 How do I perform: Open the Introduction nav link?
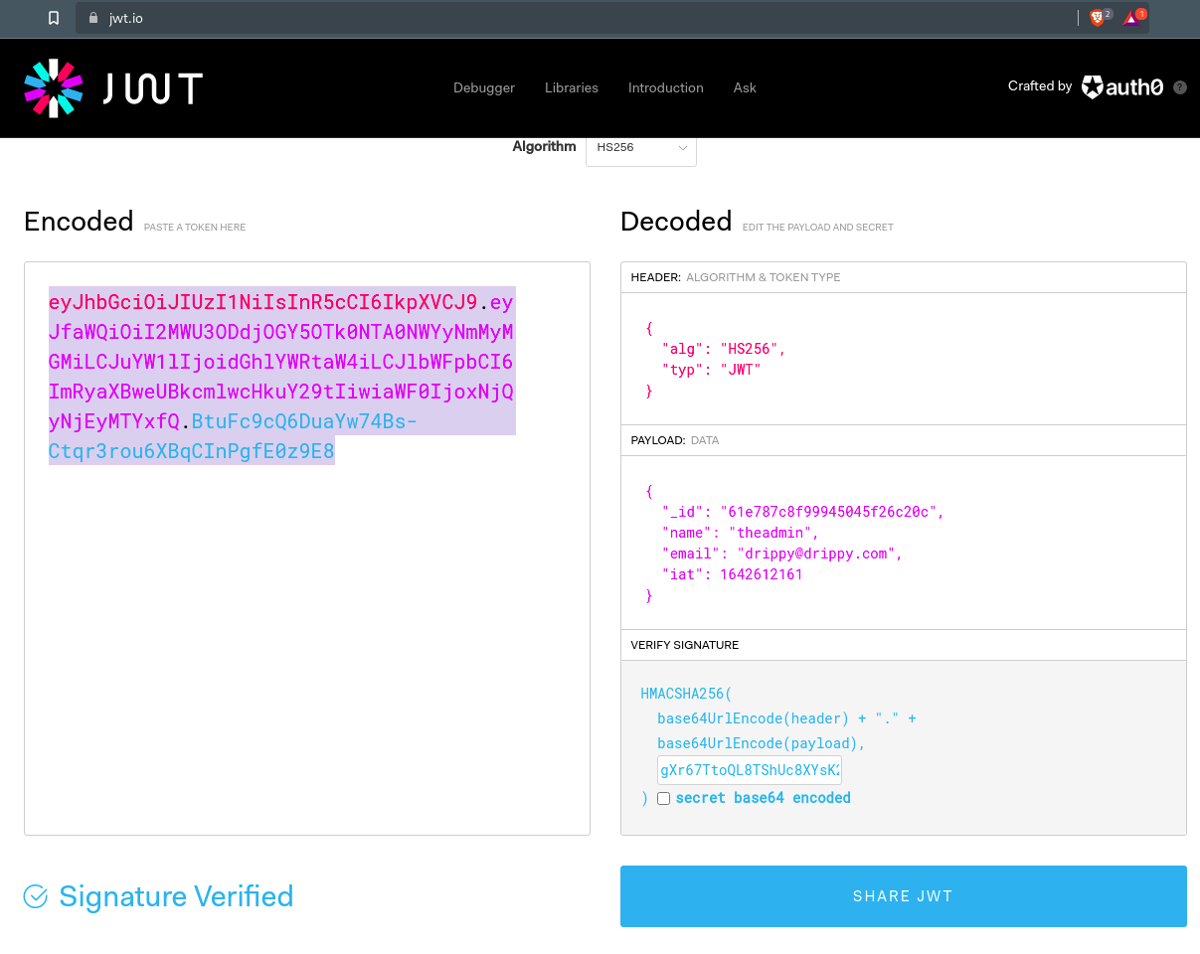[665, 87]
